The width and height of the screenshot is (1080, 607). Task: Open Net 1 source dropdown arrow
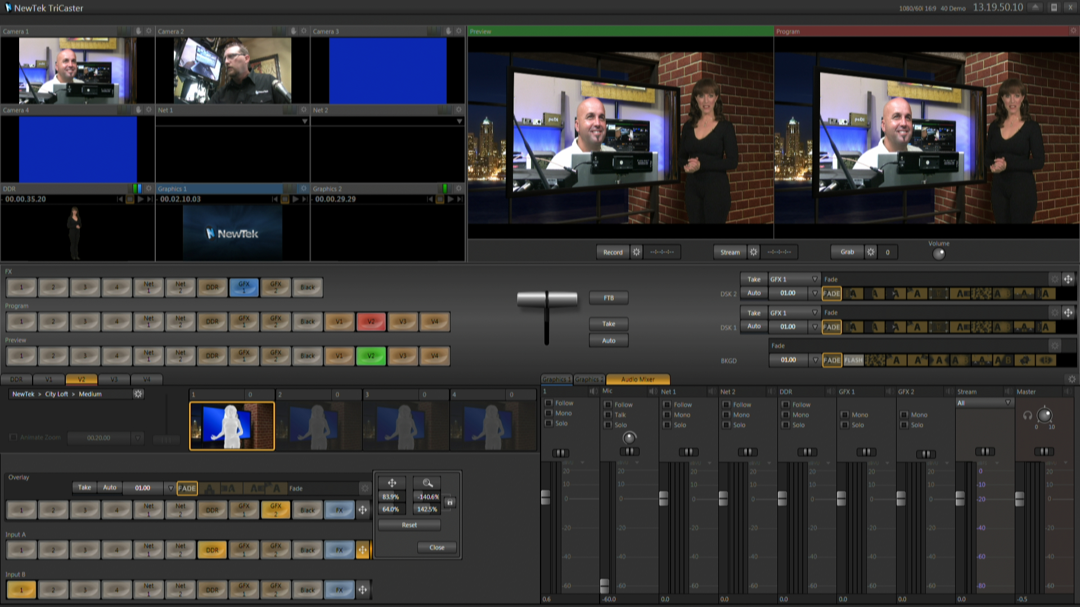tap(305, 121)
